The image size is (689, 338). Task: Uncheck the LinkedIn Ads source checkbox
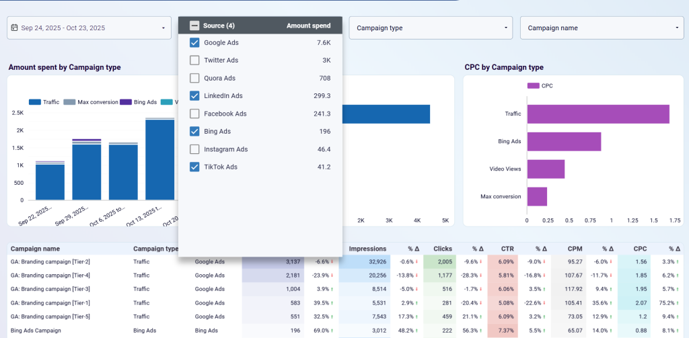click(x=194, y=96)
